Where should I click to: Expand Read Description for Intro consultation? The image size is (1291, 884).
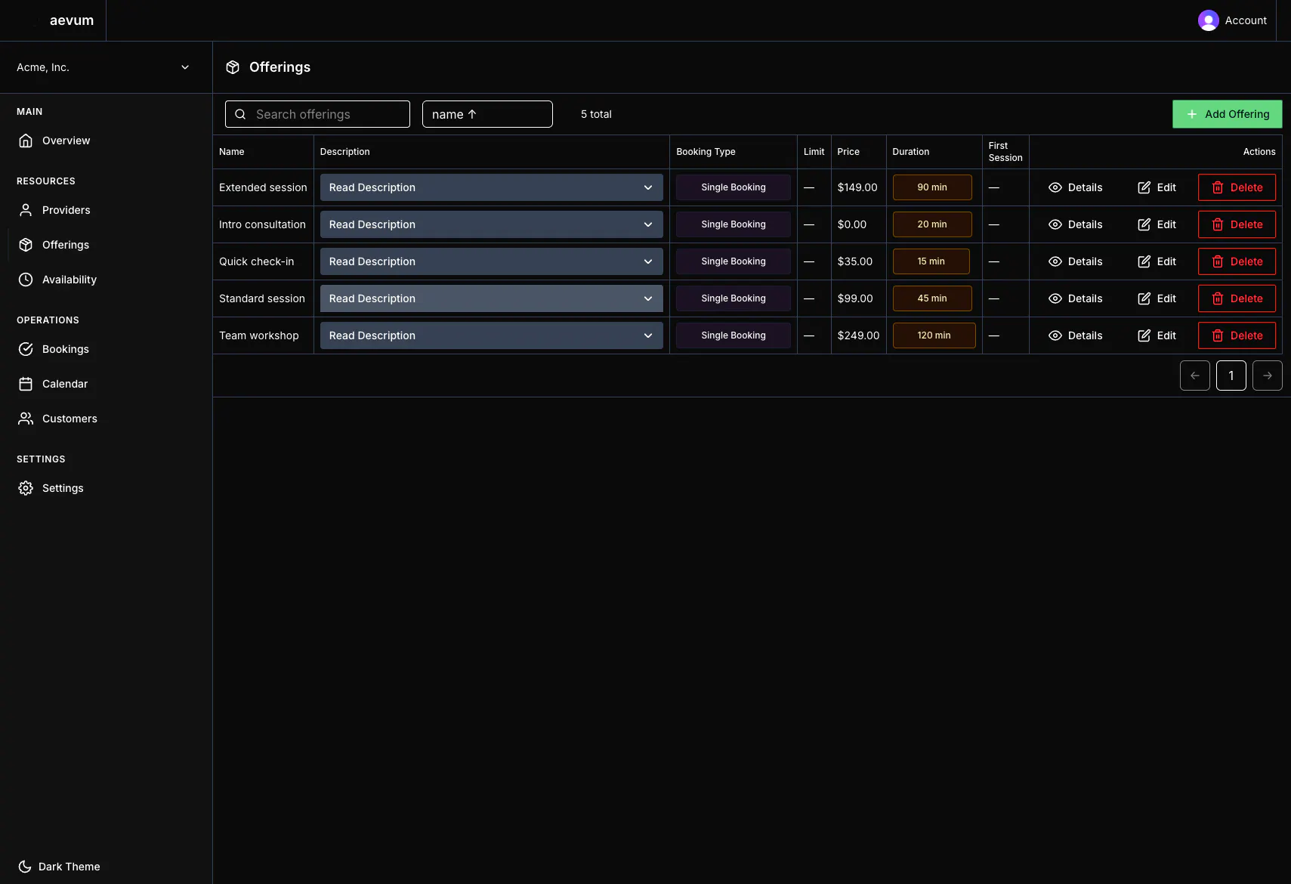pyautogui.click(x=492, y=224)
